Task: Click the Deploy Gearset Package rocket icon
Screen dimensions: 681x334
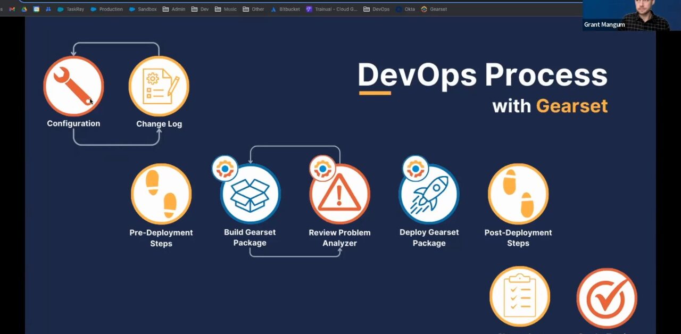Action: click(429, 193)
